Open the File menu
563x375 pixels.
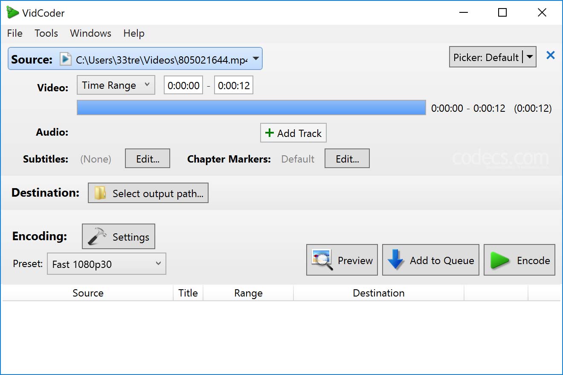point(15,33)
